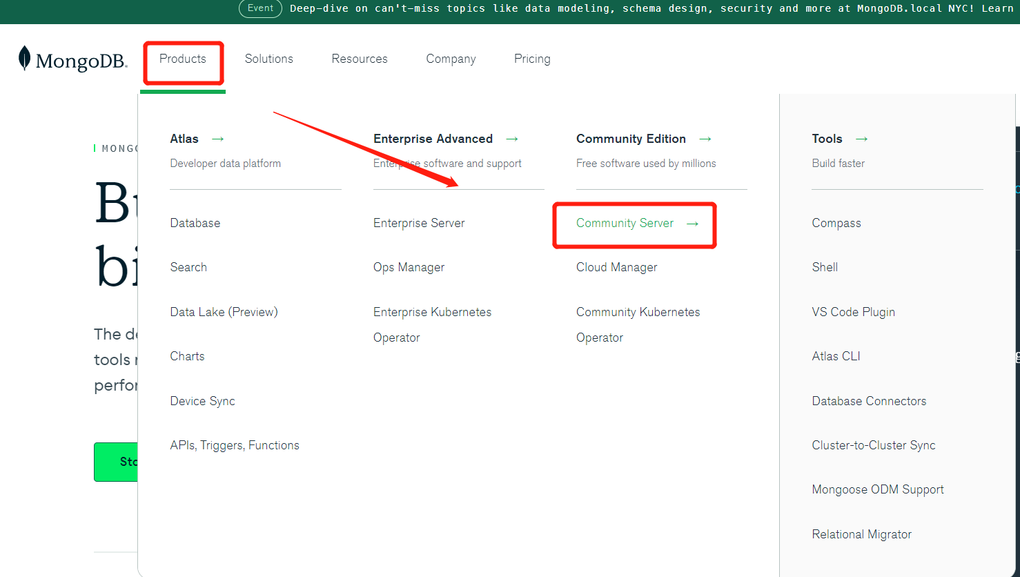Click the arrow next to Enterprise Advanced
Screen dimensions: 1020x577
point(512,139)
